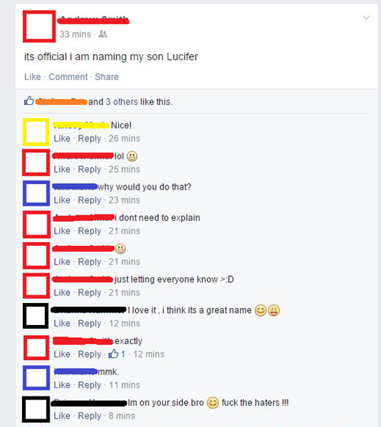This screenshot has height=427, width=381.
Task: Click thumbs-up like count on "exactly" comment
Action: (x=117, y=354)
